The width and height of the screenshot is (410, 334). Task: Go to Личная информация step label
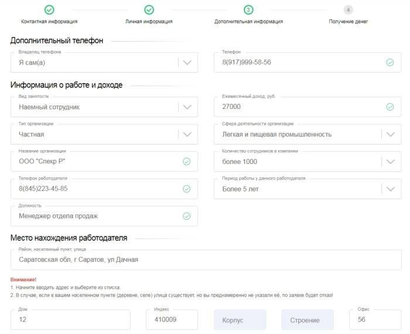pyautogui.click(x=149, y=22)
